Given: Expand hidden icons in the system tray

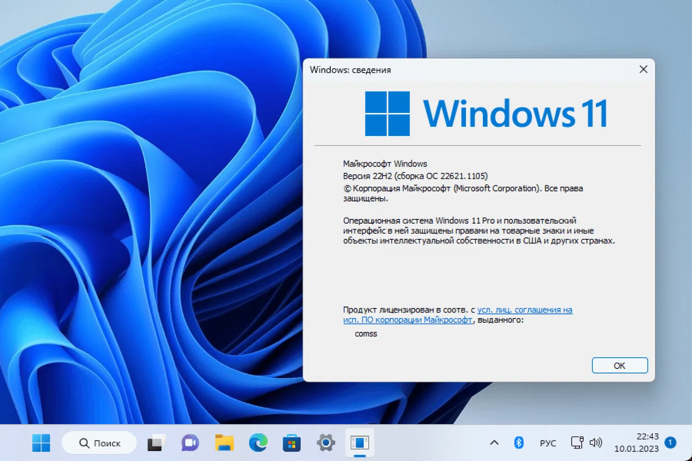Looking at the screenshot, I should pyautogui.click(x=494, y=443).
